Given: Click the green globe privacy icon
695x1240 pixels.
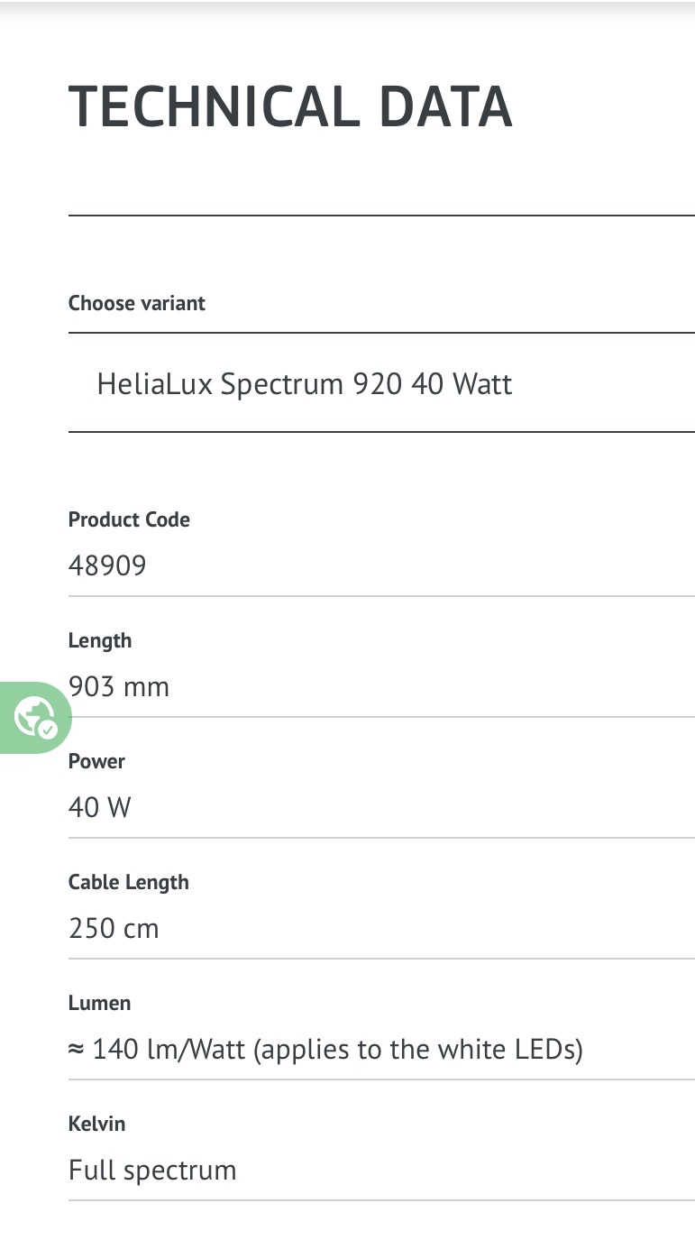Looking at the screenshot, I should pyautogui.click(x=32, y=717).
